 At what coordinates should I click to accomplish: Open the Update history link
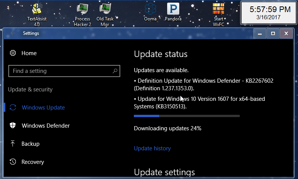click(x=152, y=148)
